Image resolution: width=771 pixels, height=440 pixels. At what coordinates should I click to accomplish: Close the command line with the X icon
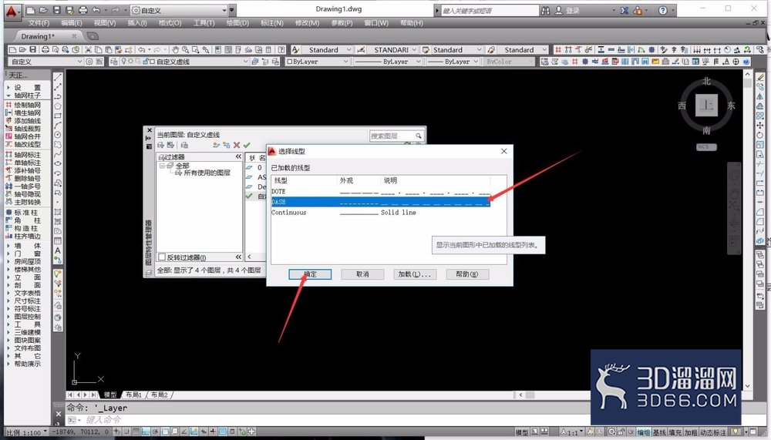(x=59, y=414)
